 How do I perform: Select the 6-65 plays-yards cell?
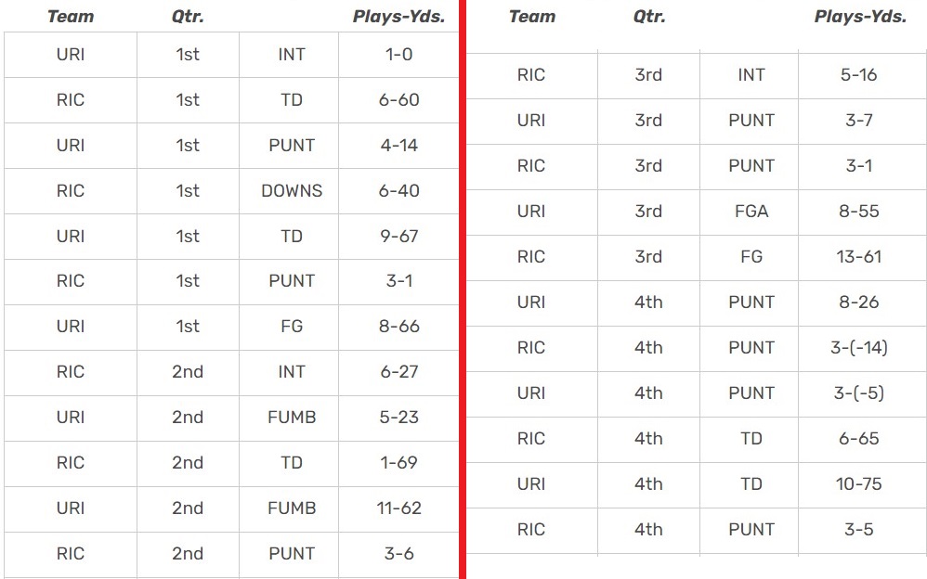tap(858, 439)
